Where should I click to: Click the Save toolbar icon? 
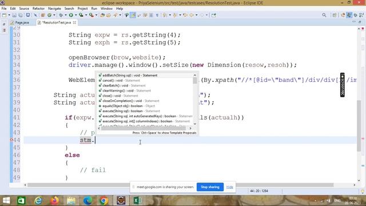click(x=14, y=15)
